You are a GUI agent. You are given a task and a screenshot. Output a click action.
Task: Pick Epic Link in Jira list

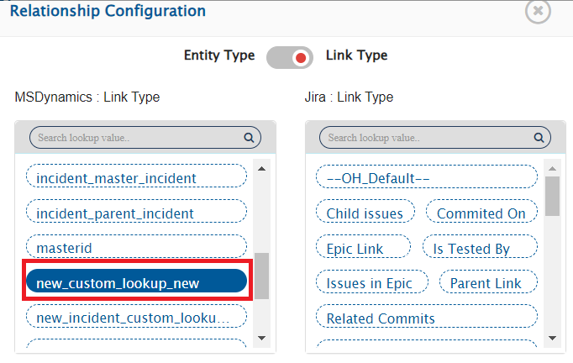363,248
